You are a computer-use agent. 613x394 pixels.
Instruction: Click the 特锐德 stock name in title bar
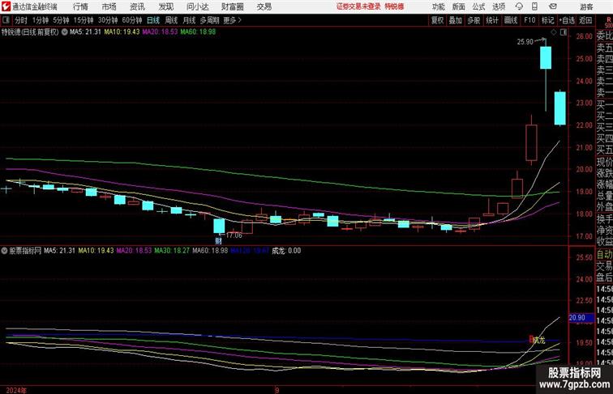point(394,6)
